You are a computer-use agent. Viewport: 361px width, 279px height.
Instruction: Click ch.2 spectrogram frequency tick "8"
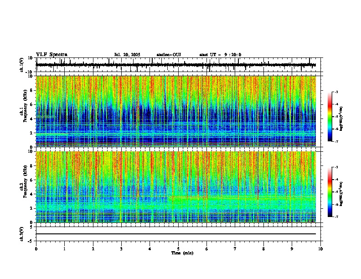(32, 166)
